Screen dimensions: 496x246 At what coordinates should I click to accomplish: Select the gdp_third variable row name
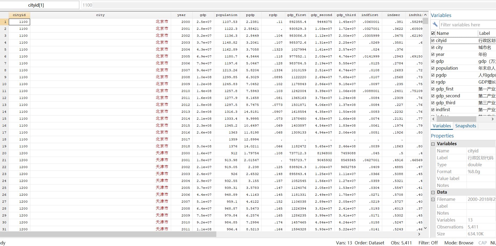[445, 103]
